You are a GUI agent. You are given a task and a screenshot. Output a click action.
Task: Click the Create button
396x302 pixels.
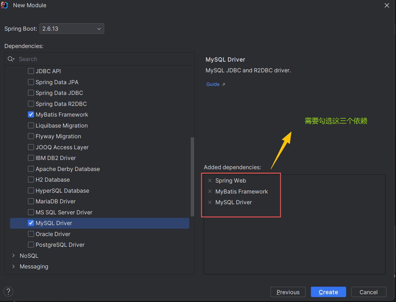[328, 292]
